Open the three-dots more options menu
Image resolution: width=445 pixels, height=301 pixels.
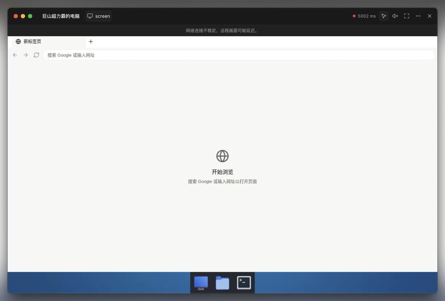tap(418, 16)
